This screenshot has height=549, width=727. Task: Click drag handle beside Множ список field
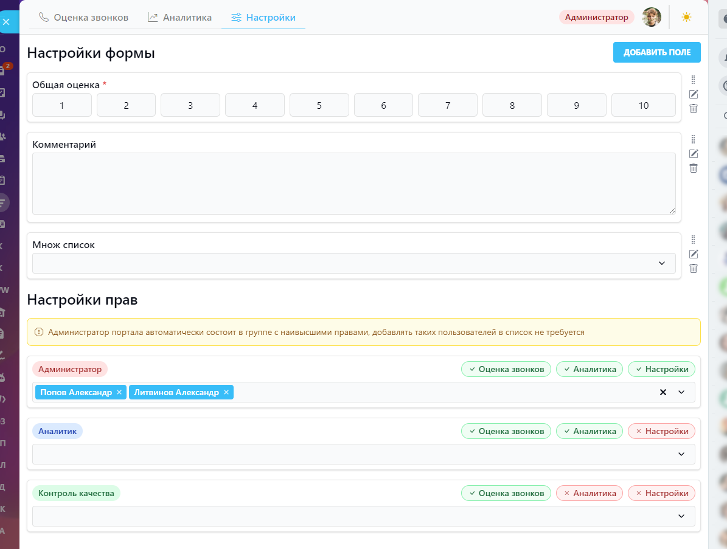pos(693,240)
